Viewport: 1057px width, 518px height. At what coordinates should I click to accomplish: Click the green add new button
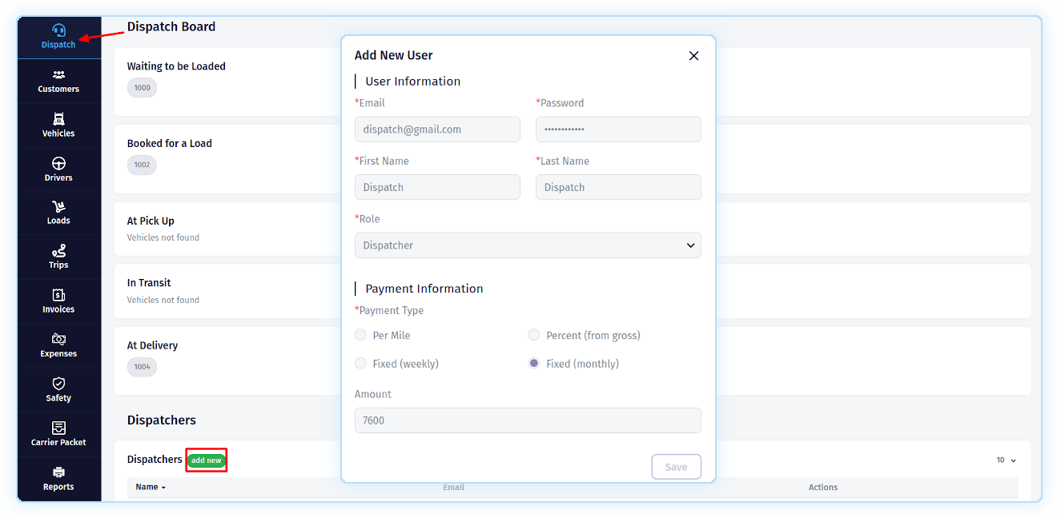click(x=207, y=460)
